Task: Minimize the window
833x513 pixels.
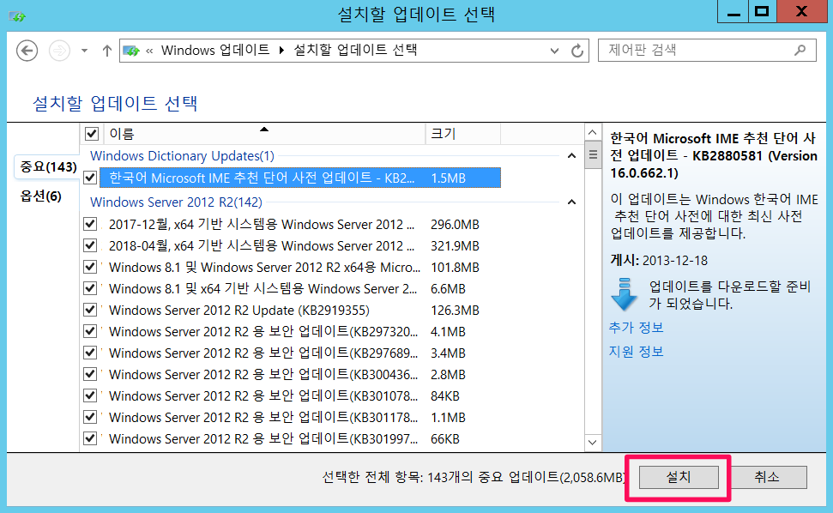Action: (x=733, y=12)
